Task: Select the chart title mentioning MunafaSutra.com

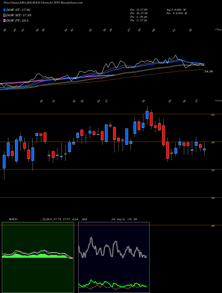Action: tap(43, 3)
